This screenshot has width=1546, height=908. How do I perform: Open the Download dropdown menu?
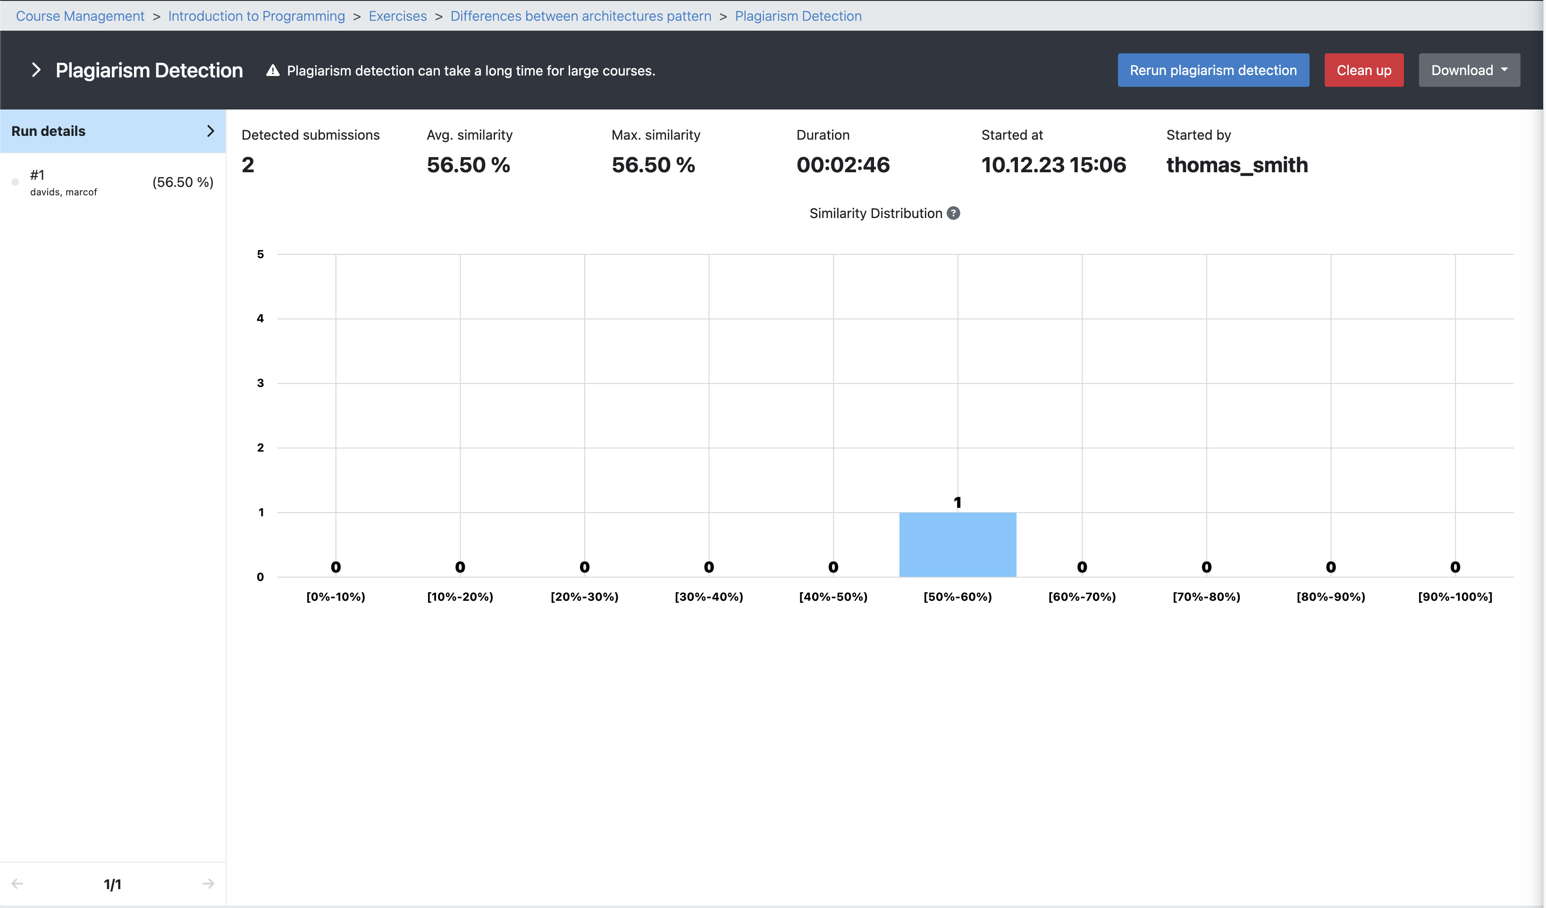(1469, 70)
